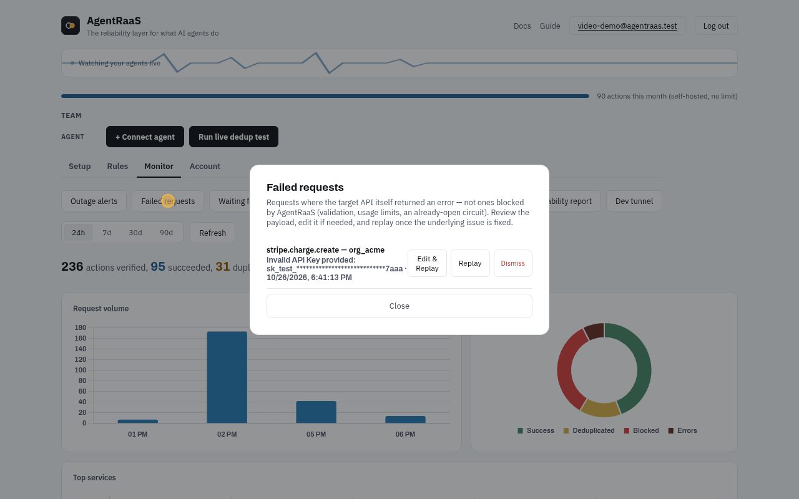
Task: Select the 7d time range
Action: [107, 233]
